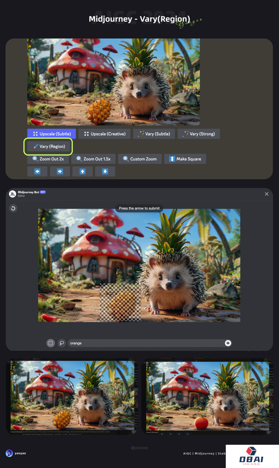Click the yaoyao profile avatar
This screenshot has height=468, width=279.
pos(9,453)
